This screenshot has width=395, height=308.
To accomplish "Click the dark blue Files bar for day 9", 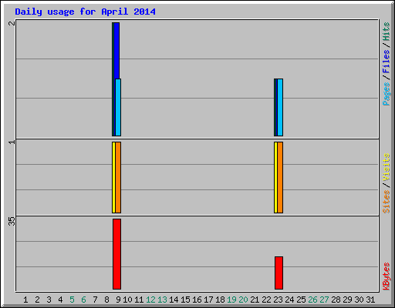I will pos(116,51).
